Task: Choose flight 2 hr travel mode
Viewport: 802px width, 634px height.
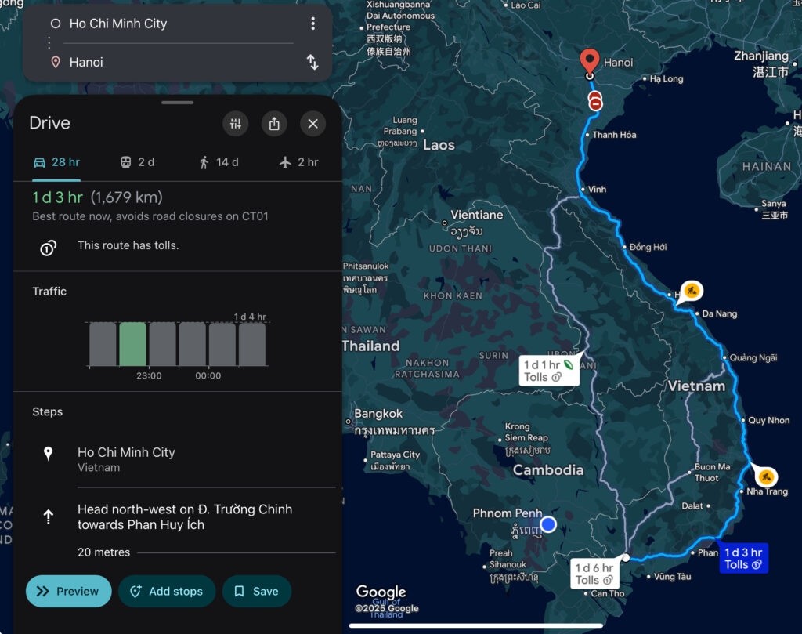Action: click(x=299, y=162)
